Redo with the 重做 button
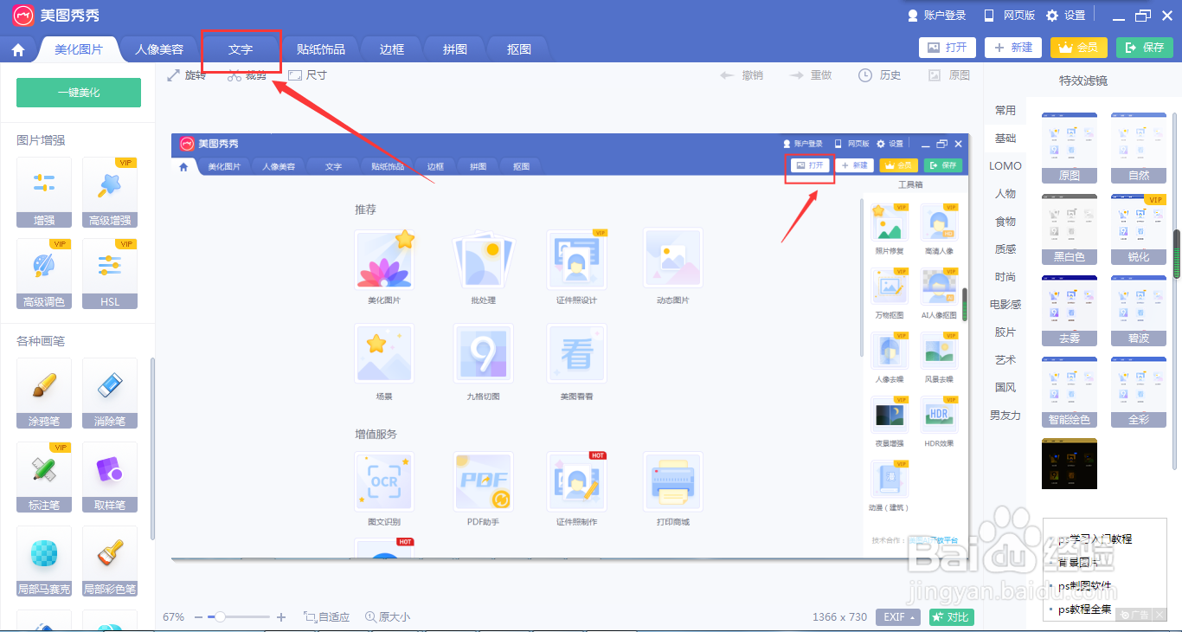The width and height of the screenshot is (1182, 632). [x=810, y=75]
